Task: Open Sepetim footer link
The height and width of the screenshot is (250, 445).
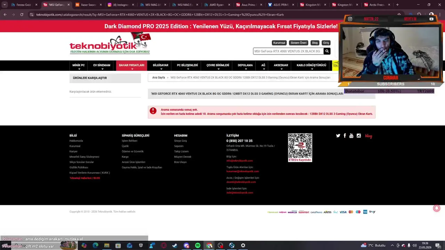Action: [x=179, y=146]
